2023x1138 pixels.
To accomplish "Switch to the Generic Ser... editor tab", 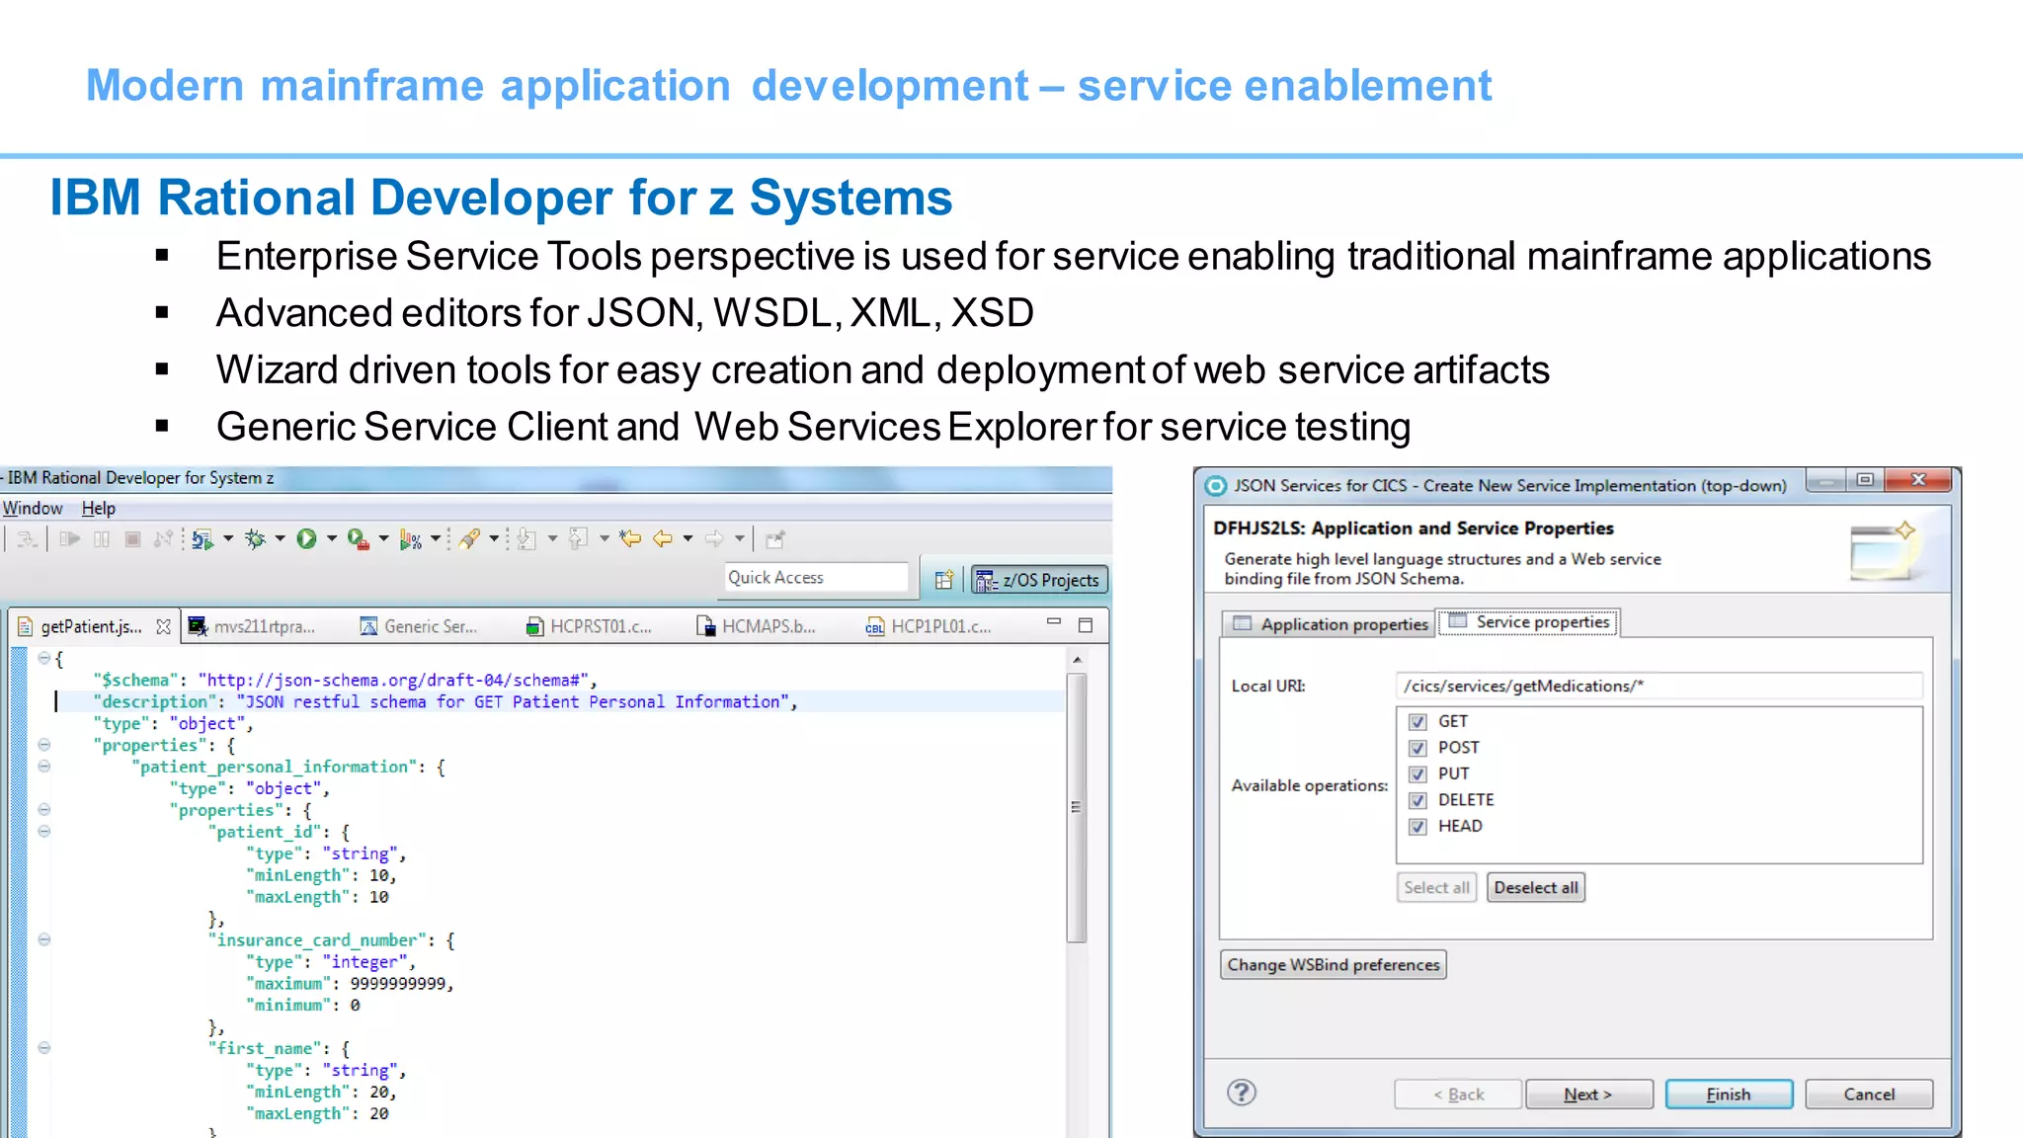I will (420, 626).
